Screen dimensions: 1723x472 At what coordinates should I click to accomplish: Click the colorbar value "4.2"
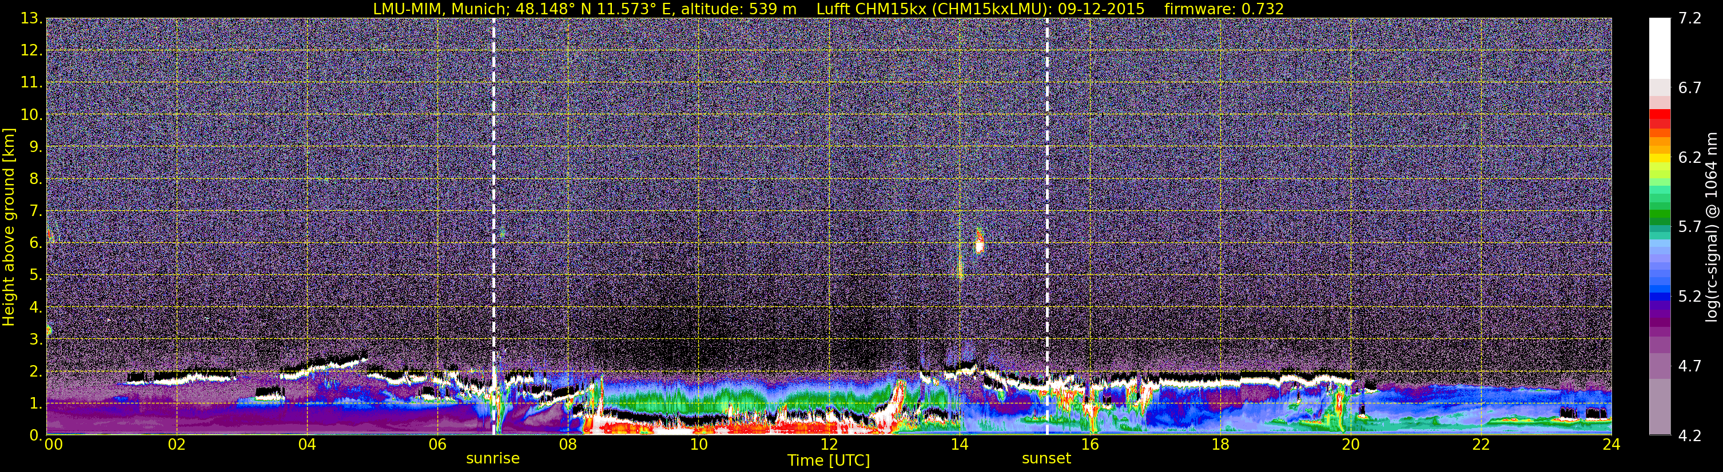(1690, 436)
